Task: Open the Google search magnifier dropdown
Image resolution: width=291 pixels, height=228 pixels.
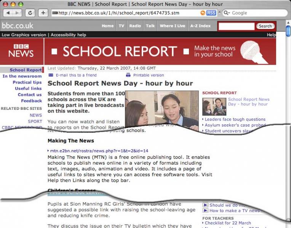Action: pos(227,13)
